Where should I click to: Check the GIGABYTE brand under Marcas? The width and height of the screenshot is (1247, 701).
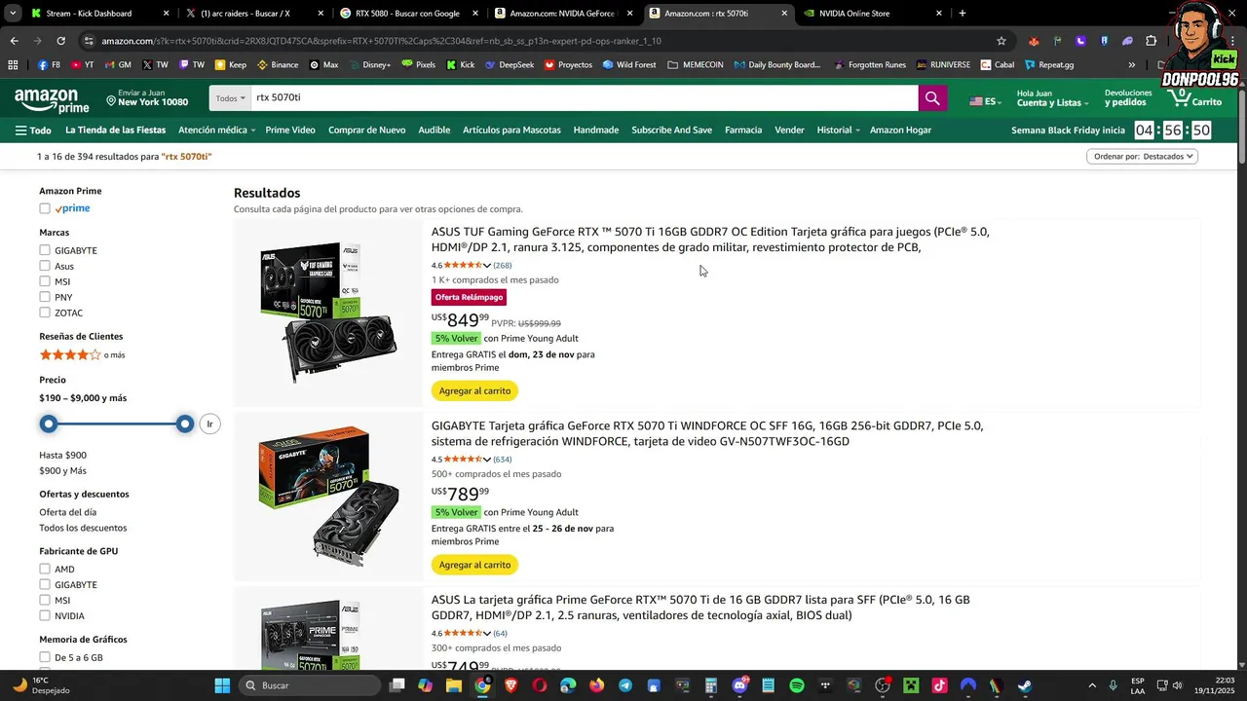45,250
